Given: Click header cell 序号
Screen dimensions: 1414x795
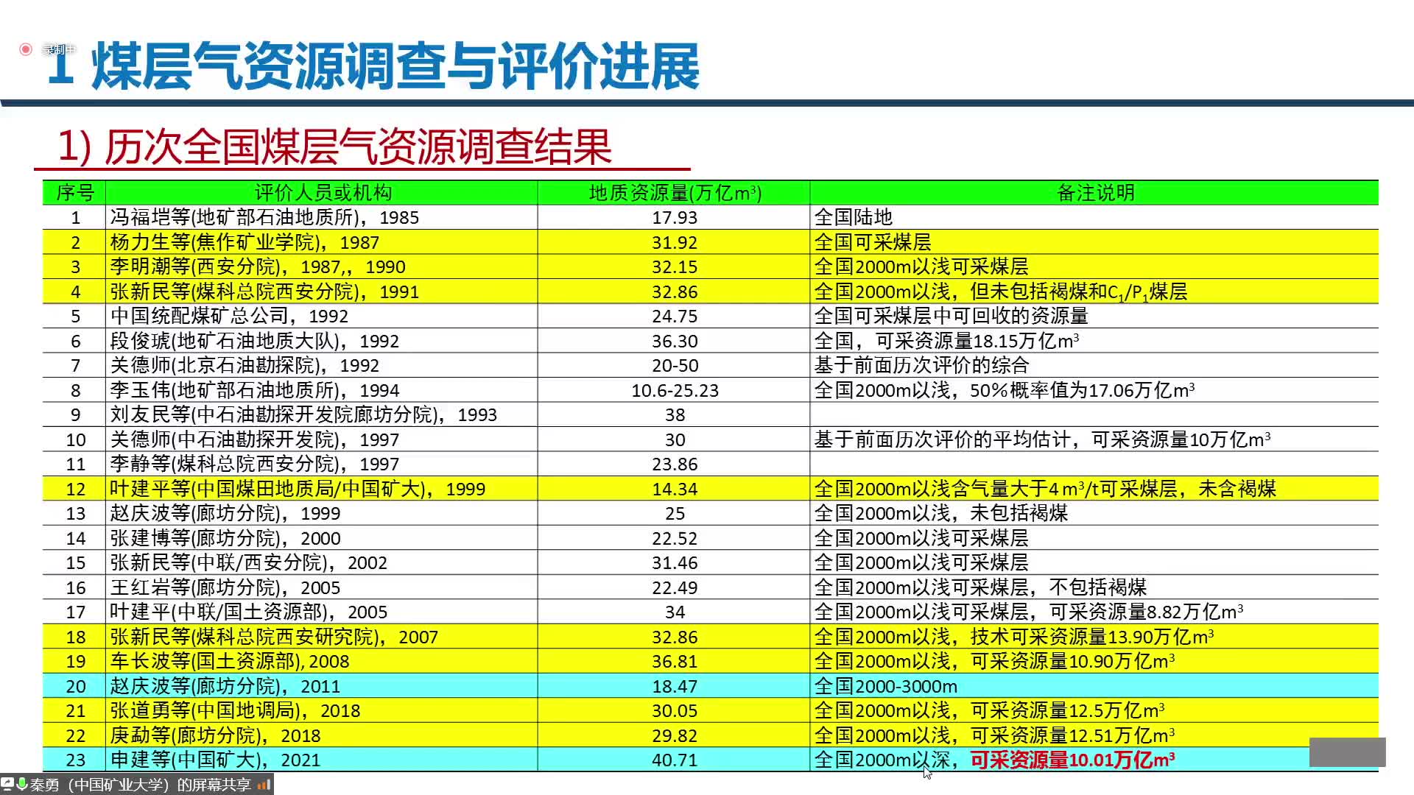Looking at the screenshot, I should pos(74,193).
